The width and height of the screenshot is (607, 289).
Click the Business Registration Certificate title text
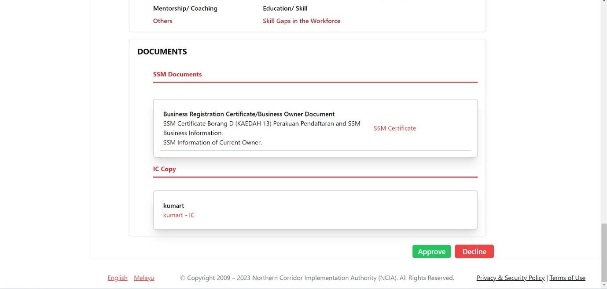coord(249,114)
